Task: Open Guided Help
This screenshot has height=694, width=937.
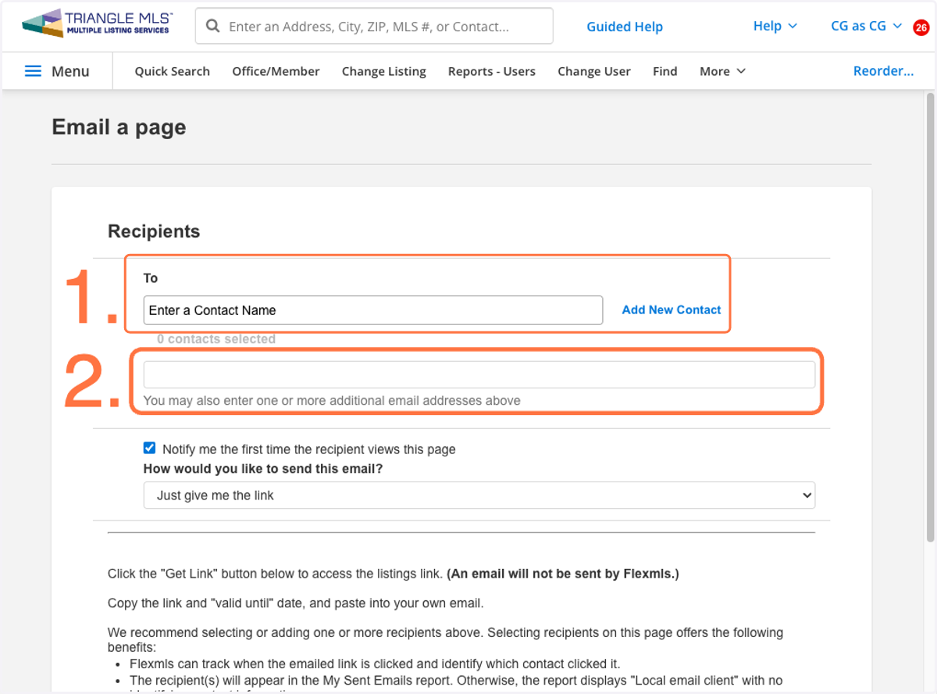Action: [x=625, y=27]
